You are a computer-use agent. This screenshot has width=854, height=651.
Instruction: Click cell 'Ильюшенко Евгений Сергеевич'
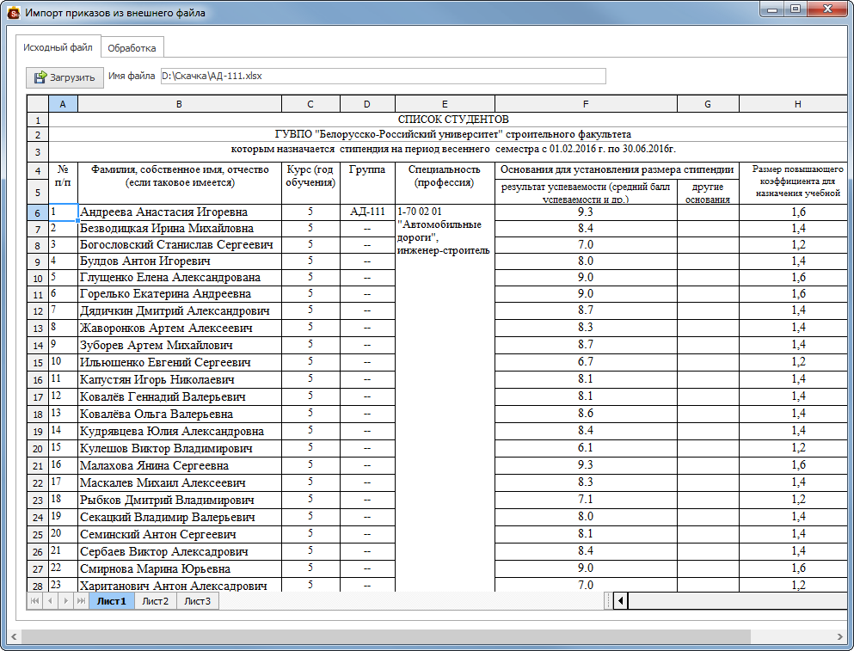point(180,362)
